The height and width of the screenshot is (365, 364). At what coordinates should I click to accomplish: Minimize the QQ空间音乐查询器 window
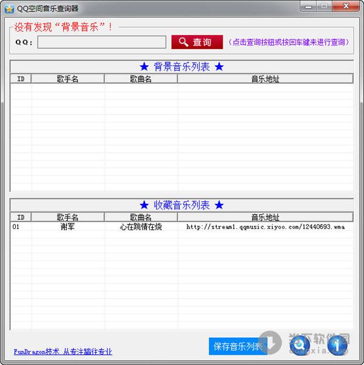(x=308, y=6)
